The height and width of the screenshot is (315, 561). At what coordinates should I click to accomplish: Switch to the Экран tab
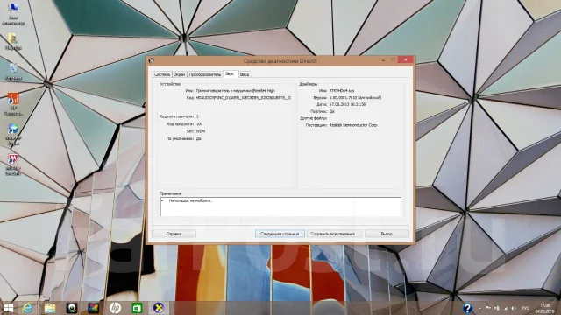[x=179, y=74]
